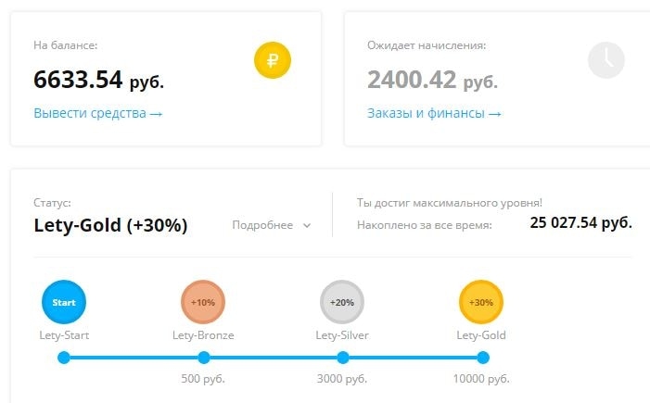Select the silver +20% status badge
650x403 pixels.
coord(342,302)
